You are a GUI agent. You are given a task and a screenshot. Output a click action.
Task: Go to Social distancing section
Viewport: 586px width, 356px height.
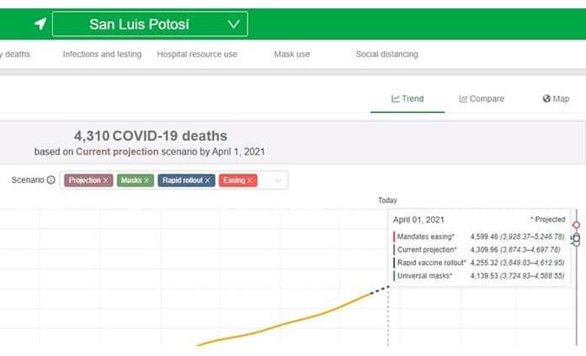point(386,54)
